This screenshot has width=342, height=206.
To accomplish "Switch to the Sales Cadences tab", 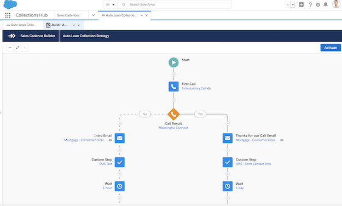I will 68,15.
